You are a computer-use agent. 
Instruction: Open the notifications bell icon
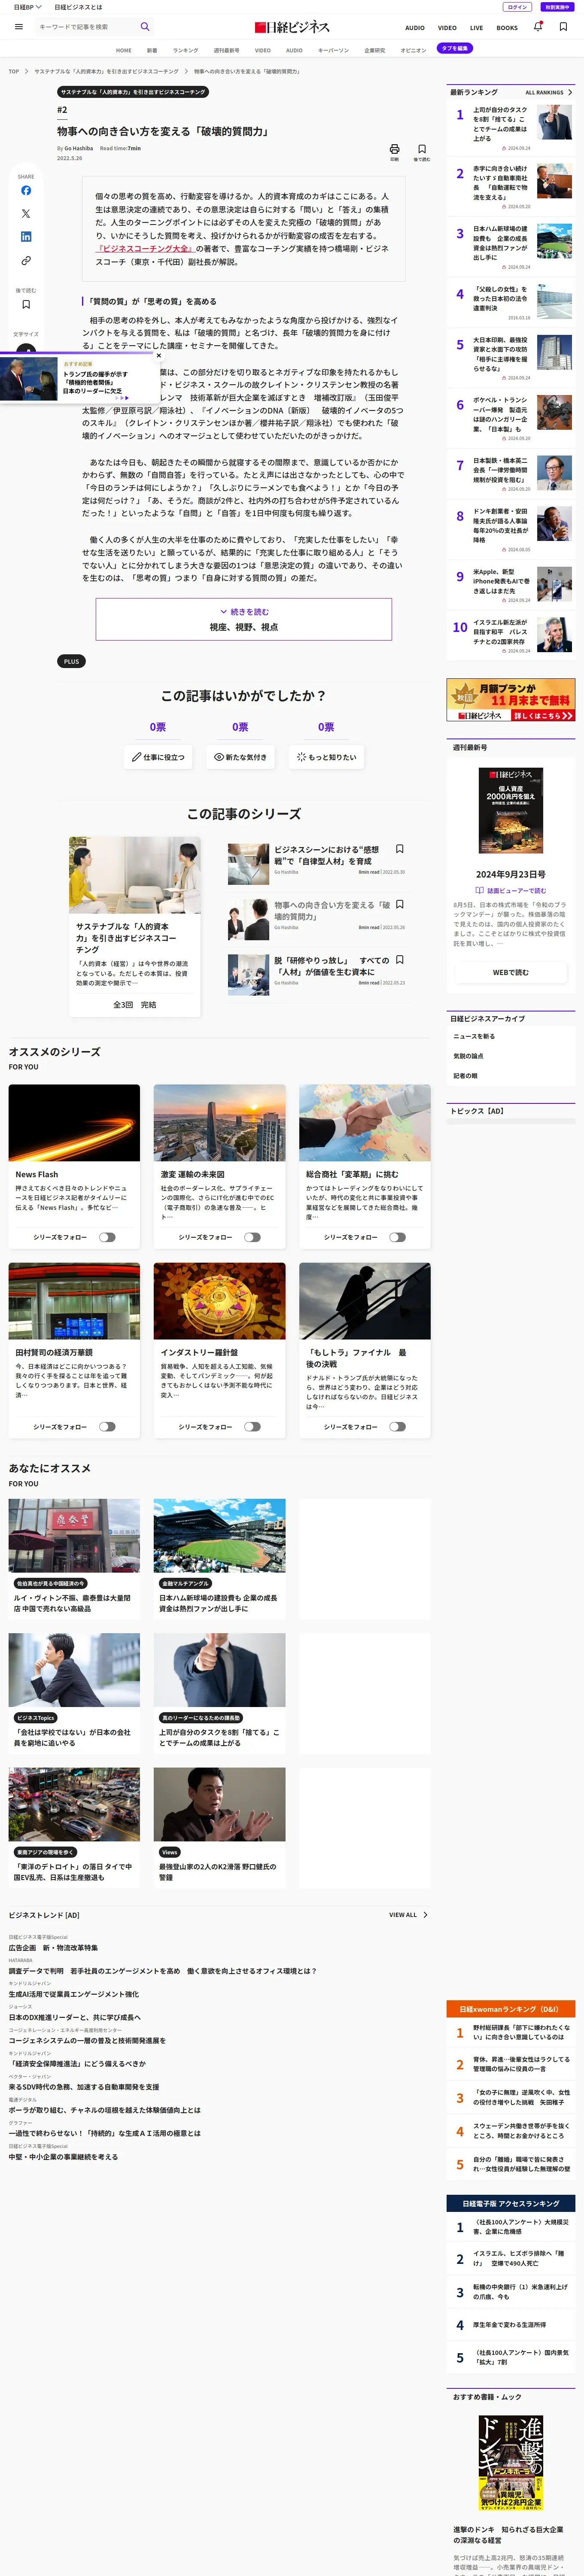point(538,27)
